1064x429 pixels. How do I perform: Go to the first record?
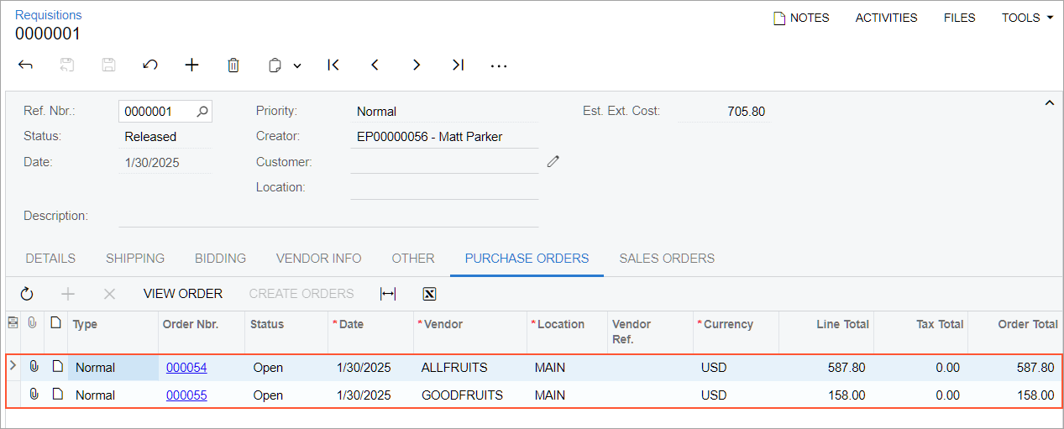point(333,65)
